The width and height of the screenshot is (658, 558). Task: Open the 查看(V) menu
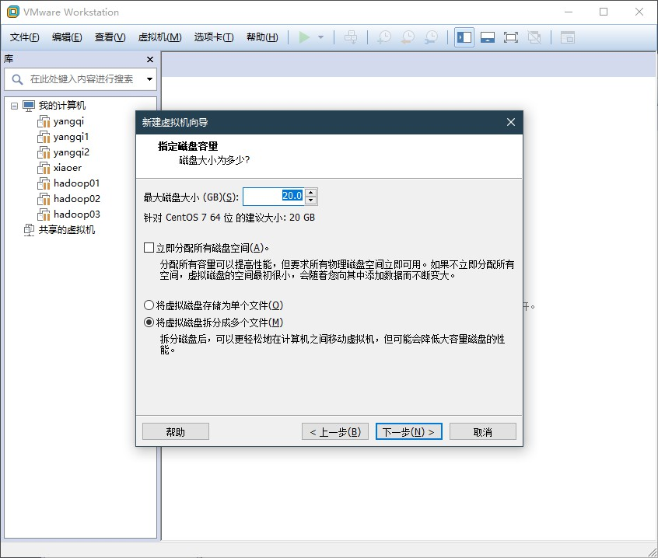110,37
